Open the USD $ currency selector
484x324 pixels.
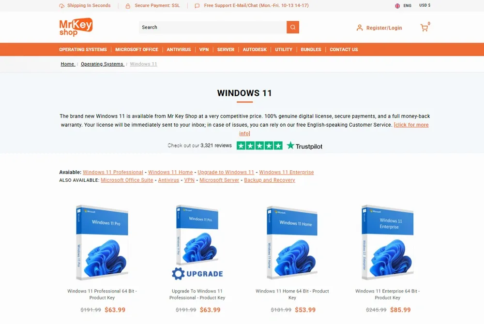click(x=425, y=5)
